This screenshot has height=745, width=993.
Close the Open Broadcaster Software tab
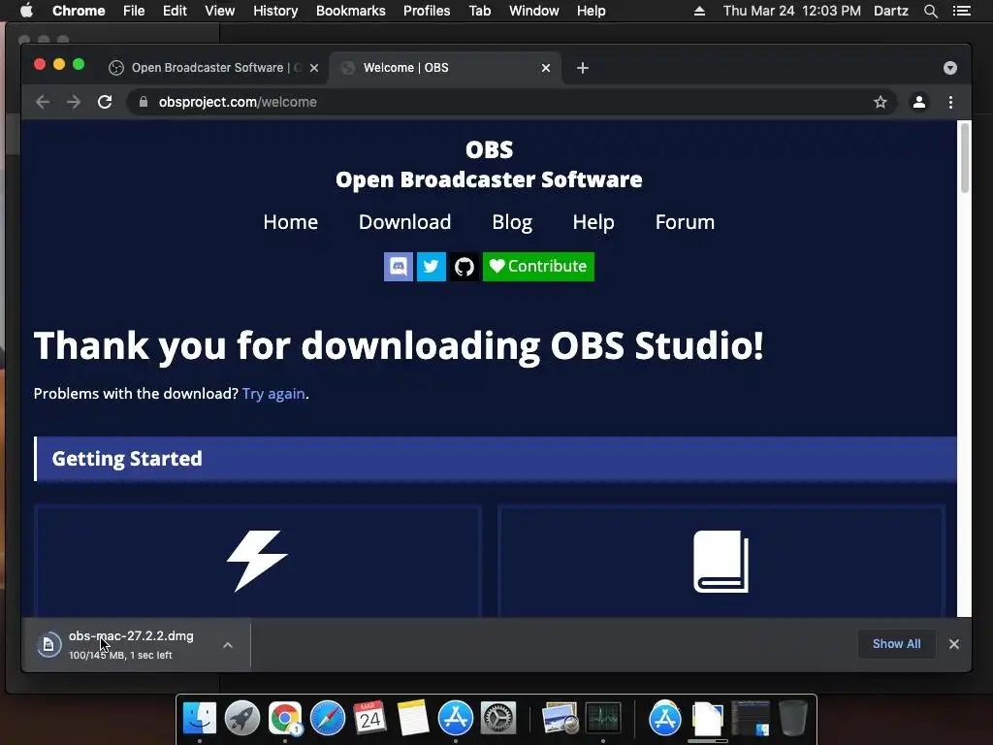314,68
